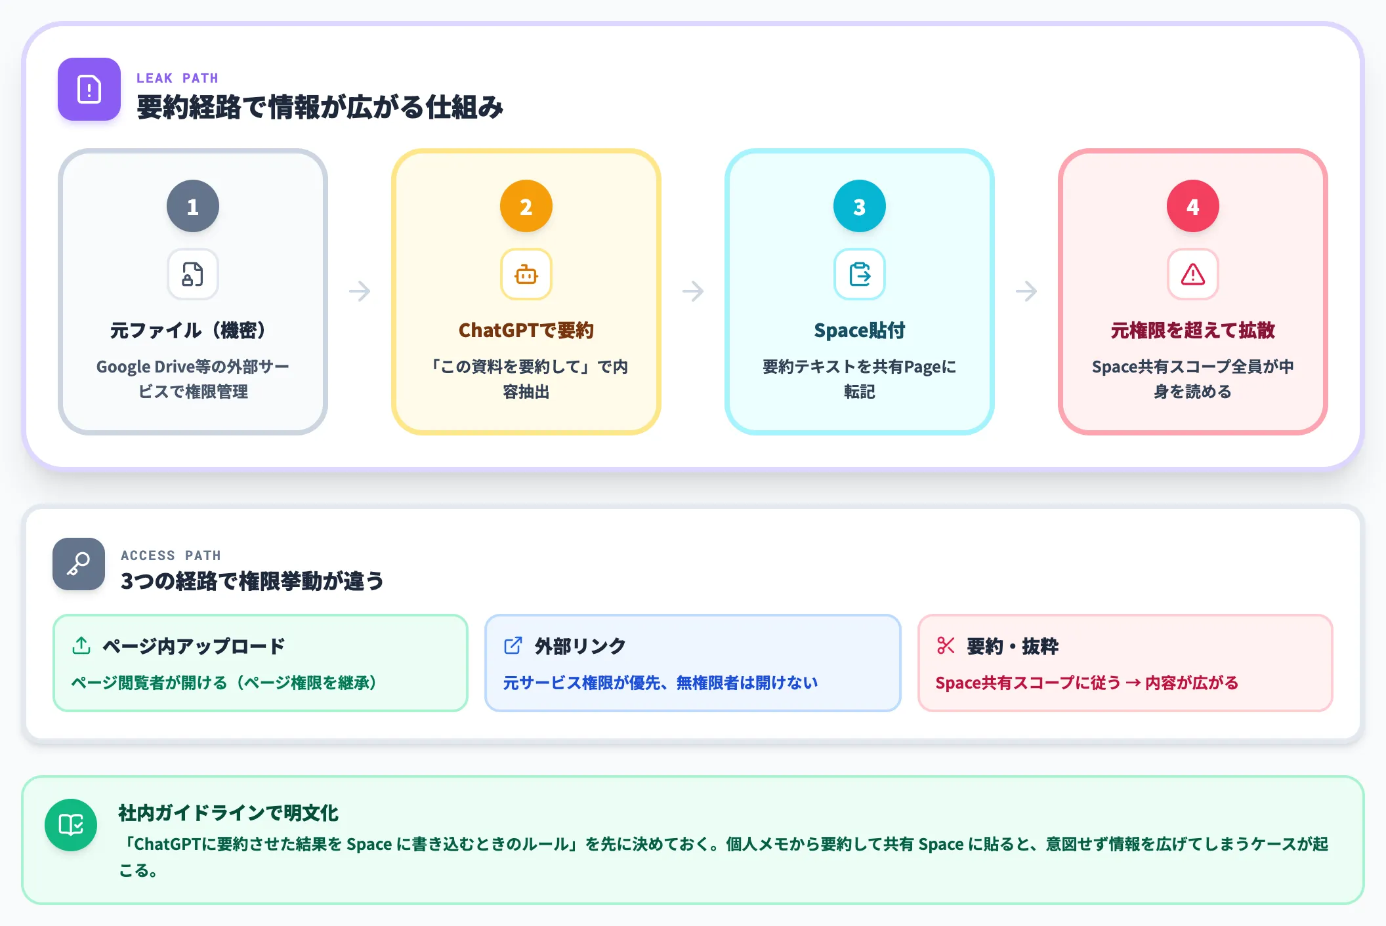Select the 元ファイル（機密） card title

tap(193, 330)
